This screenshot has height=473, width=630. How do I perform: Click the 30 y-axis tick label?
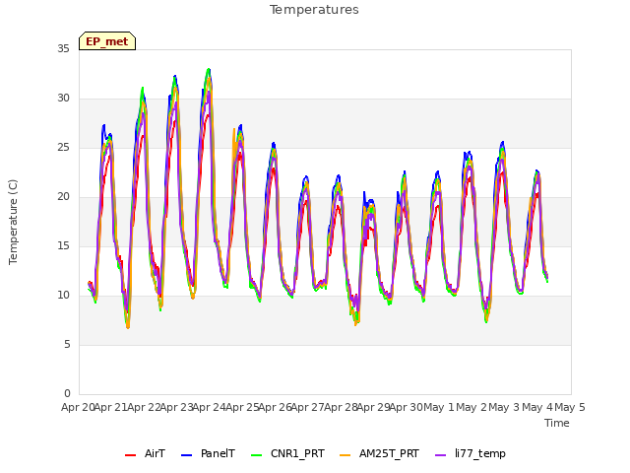[x=63, y=99]
